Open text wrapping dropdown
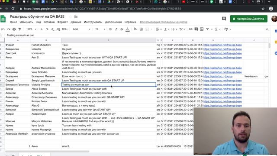This screenshot has width=277, height=156. pyautogui.click(x=174, y=29)
